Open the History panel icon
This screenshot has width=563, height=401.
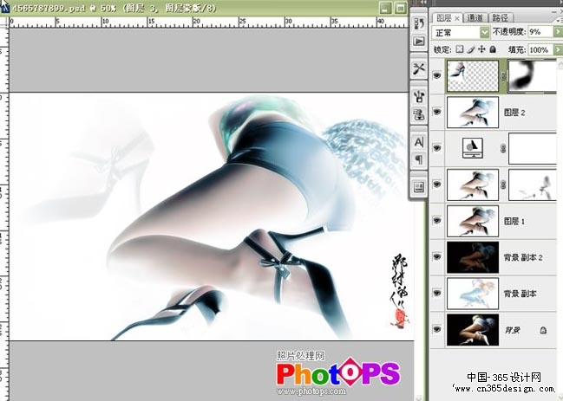click(419, 23)
